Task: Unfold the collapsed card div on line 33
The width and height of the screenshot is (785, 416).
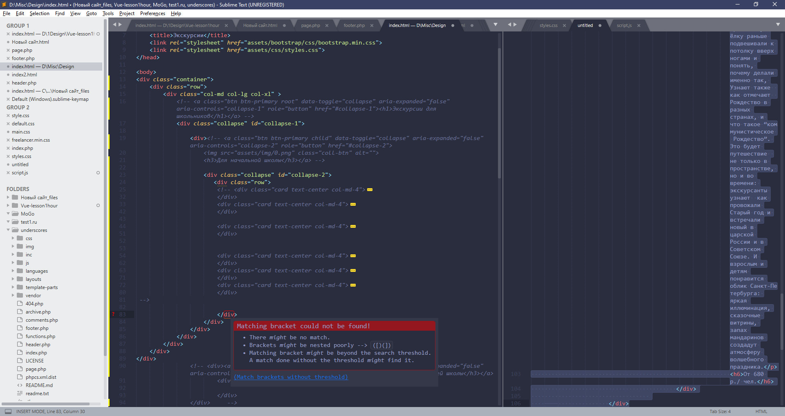Action: coord(353,205)
